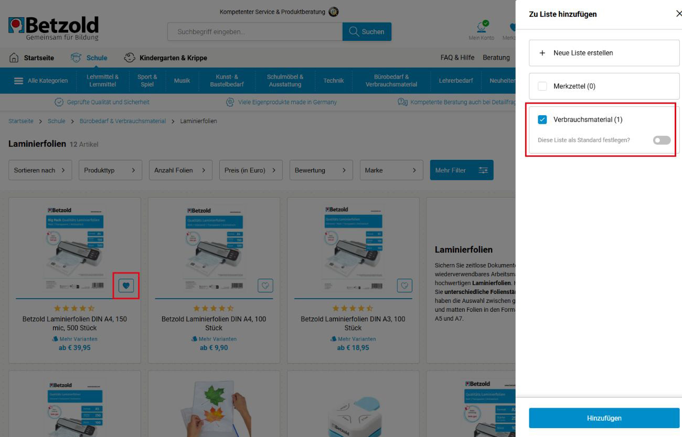Open Lehrmittel & Lernmittel category menu
Screen dimensions: 682x437
(x=103, y=81)
